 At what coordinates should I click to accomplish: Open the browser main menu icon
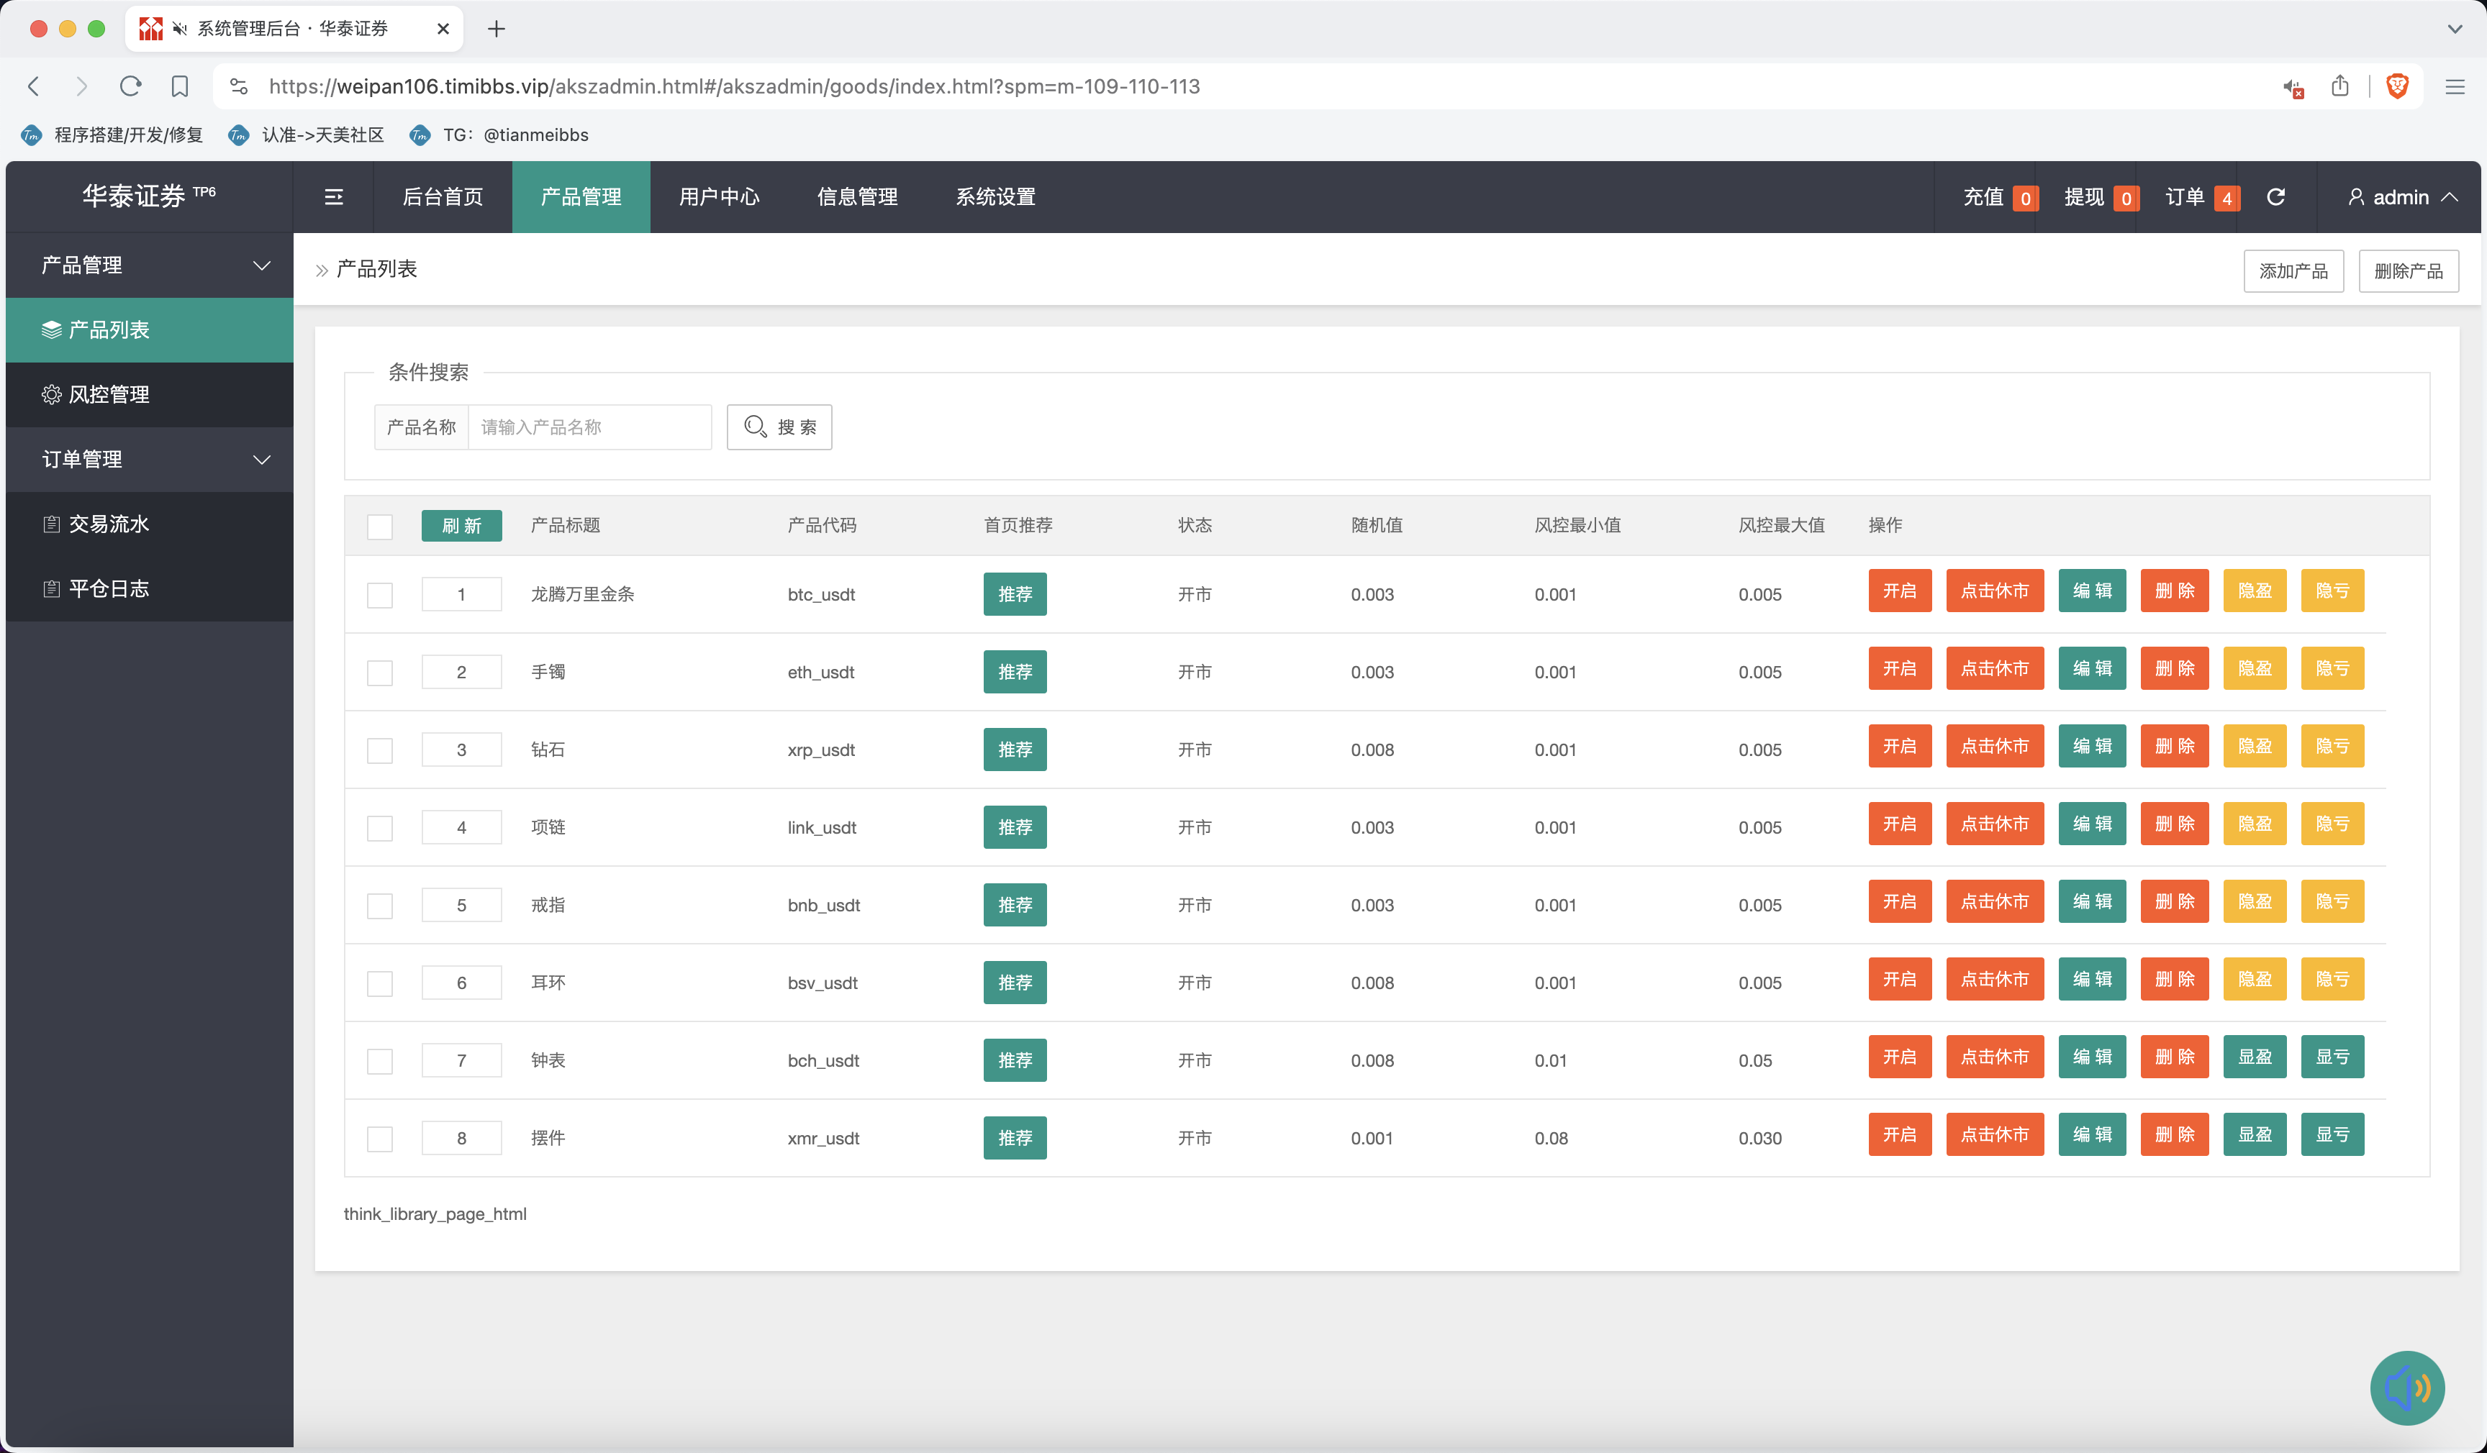pyautogui.click(x=2455, y=87)
